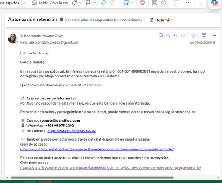Reply to the sender with reply arrow

167,36
